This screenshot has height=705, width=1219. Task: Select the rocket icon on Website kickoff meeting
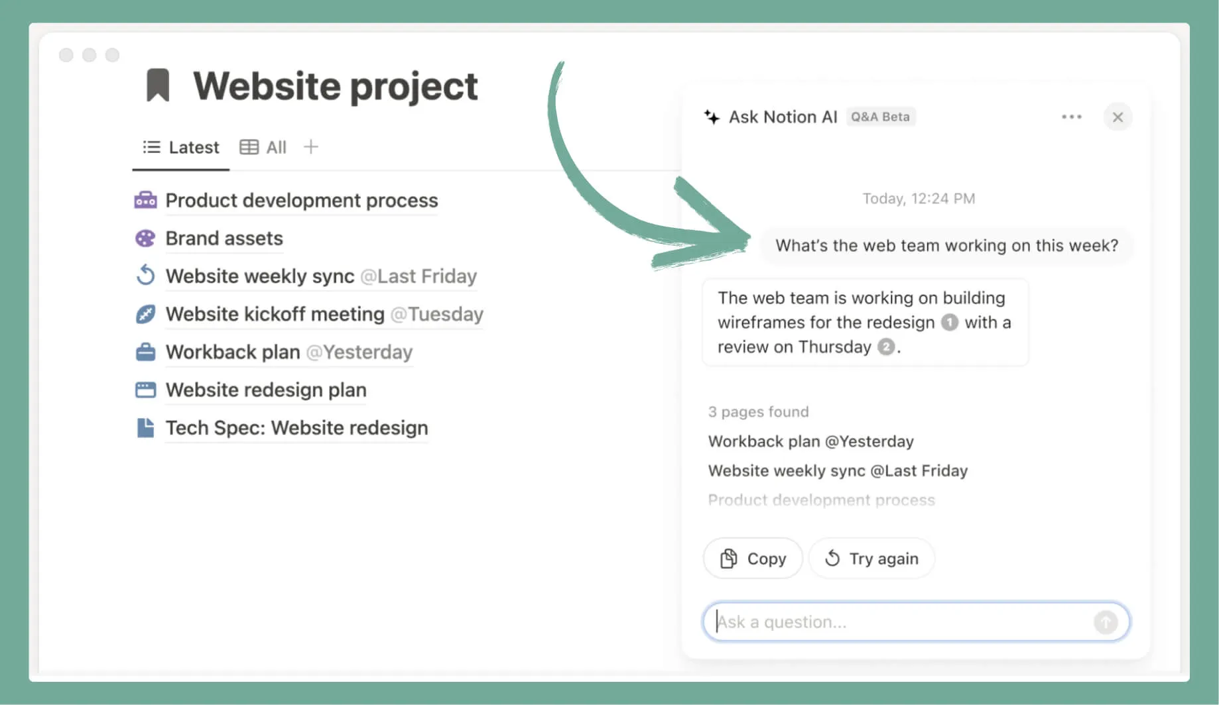(145, 313)
